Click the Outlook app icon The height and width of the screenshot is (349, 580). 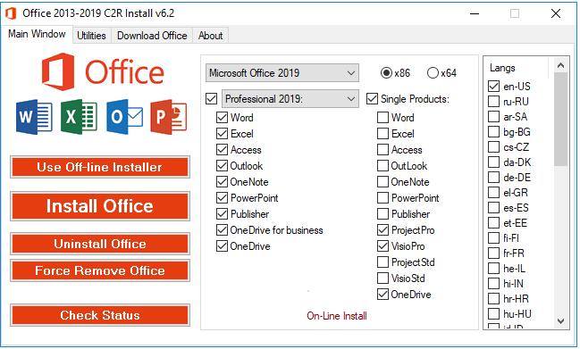124,117
